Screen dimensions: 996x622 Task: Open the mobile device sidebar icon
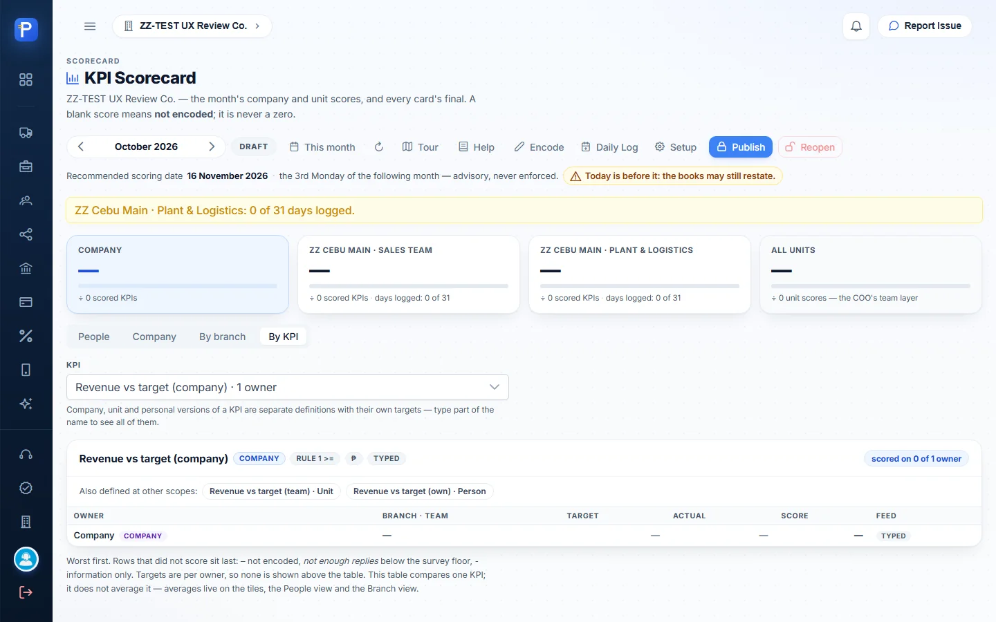point(26,370)
